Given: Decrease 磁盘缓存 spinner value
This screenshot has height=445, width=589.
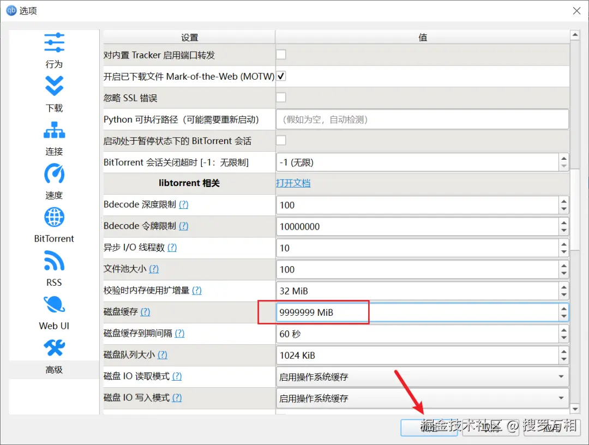Looking at the screenshot, I should tap(564, 316).
